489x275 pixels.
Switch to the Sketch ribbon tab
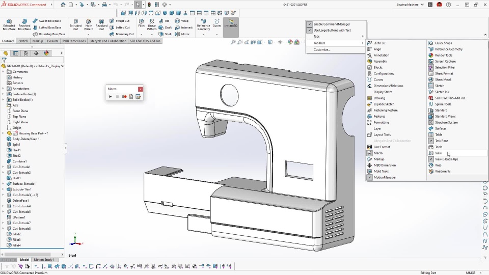pos(23,41)
